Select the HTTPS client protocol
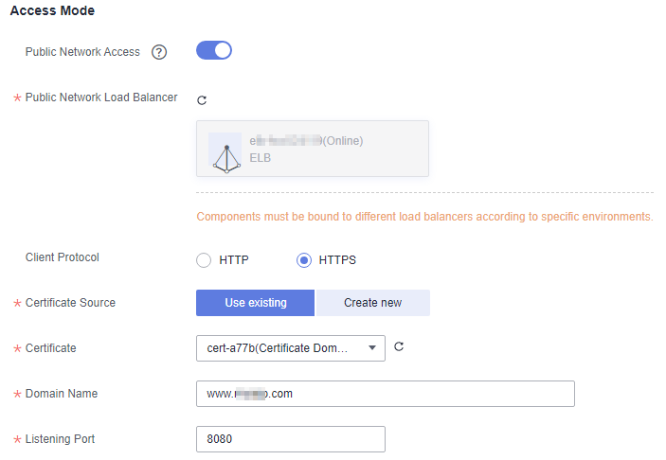Screen dimensions: 666x460 (x=304, y=260)
